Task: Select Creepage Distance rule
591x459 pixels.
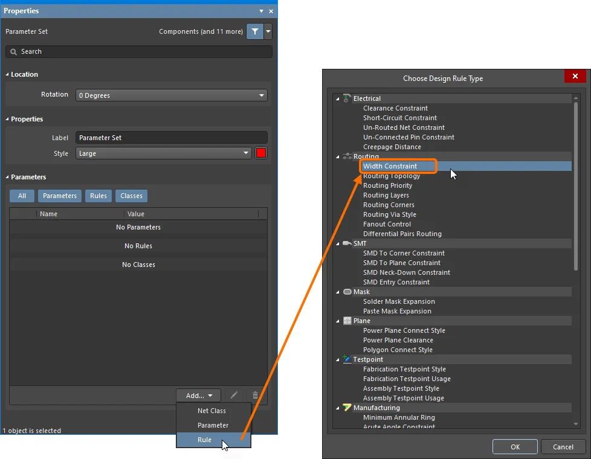Action: pos(392,147)
